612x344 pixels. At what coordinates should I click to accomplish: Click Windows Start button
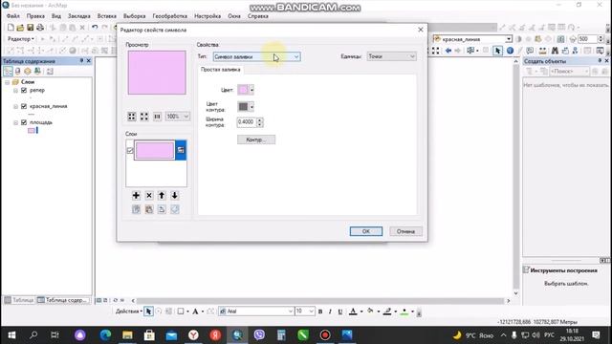click(x=11, y=335)
